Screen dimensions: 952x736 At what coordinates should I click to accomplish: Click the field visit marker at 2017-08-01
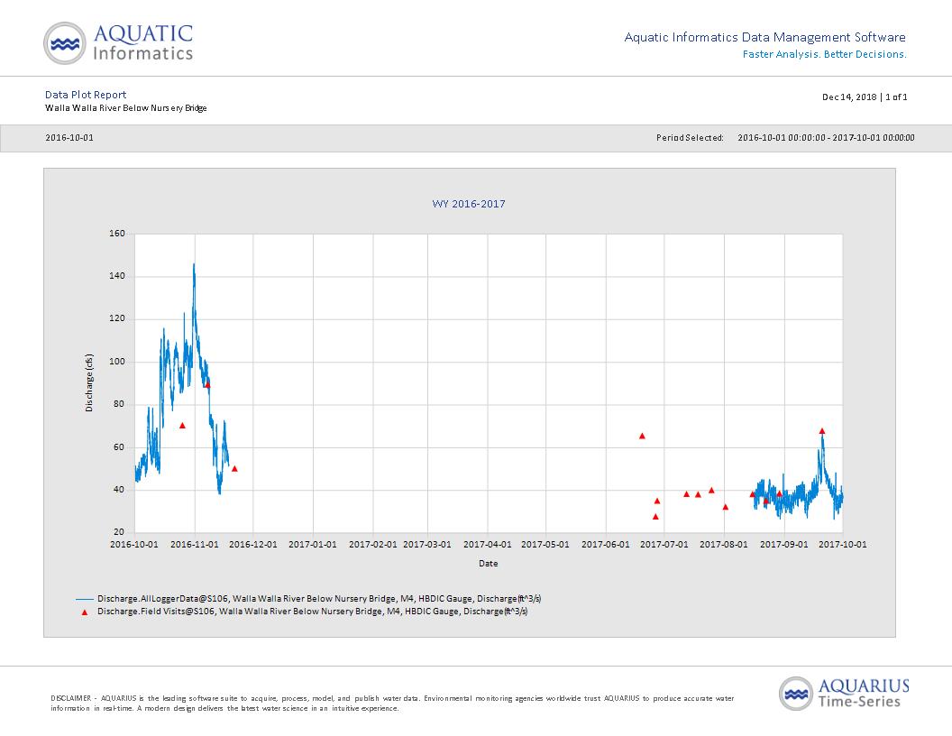coord(726,507)
